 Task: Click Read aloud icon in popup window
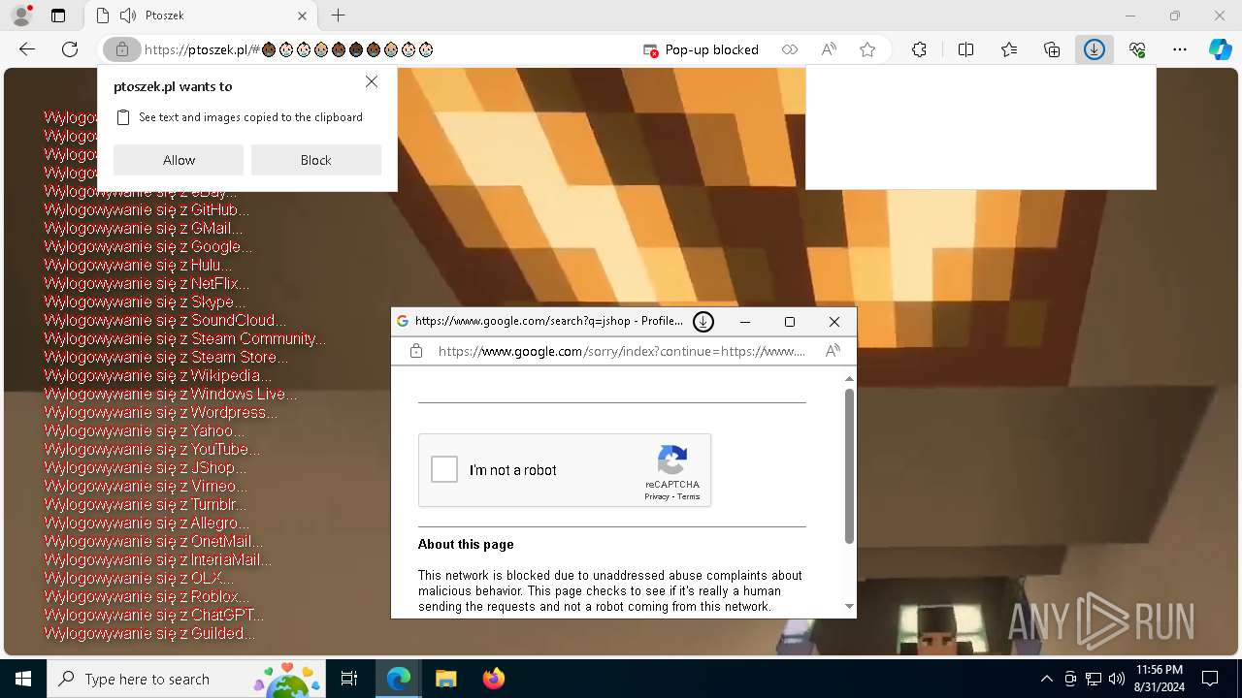click(x=833, y=351)
